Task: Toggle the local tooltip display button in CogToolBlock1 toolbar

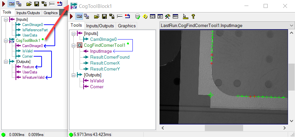Action: [79, 16]
